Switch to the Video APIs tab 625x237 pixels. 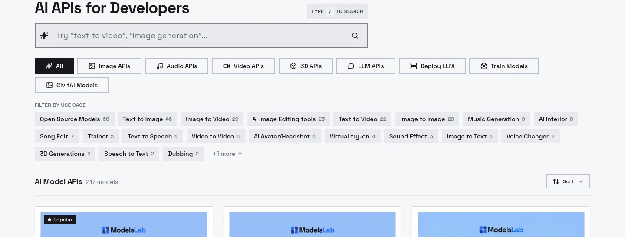(x=243, y=66)
